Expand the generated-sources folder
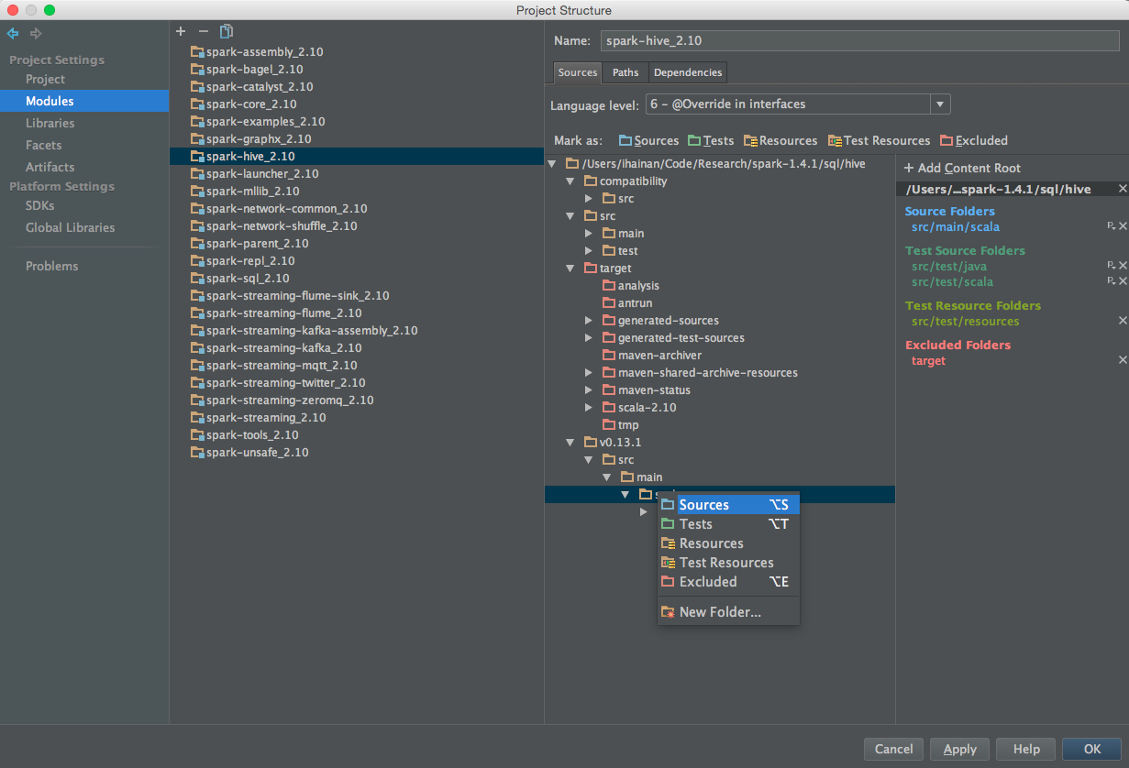Viewport: 1129px width, 768px height. (x=589, y=321)
